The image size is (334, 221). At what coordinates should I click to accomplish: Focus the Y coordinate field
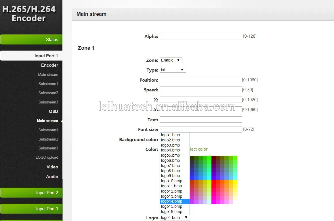coord(201,109)
